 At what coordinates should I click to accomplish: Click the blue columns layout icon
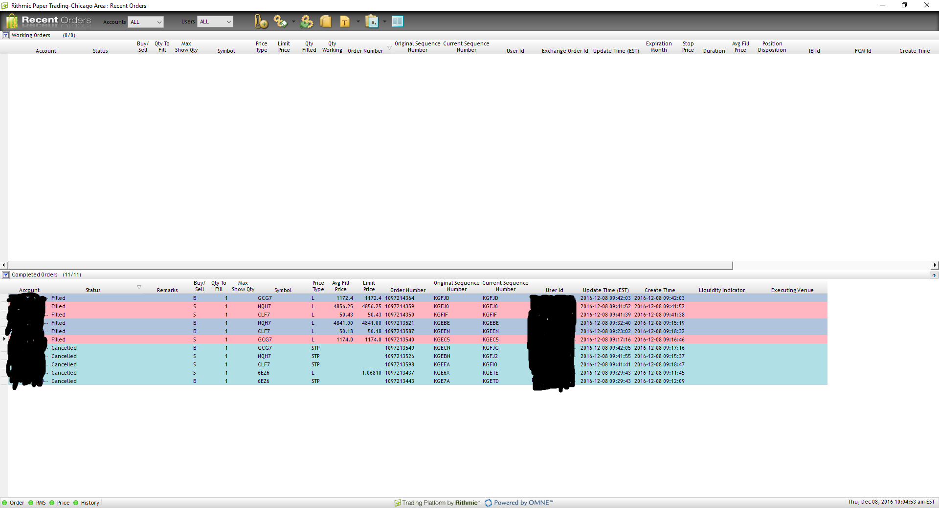[x=398, y=21]
